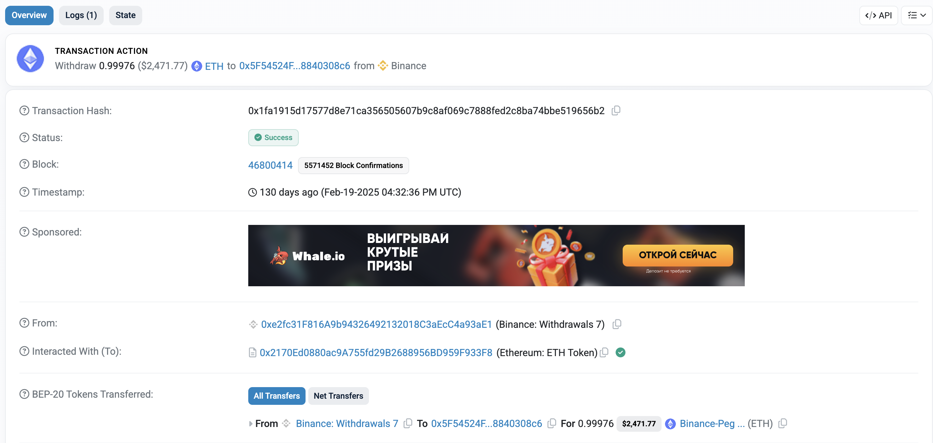933x443 pixels.
Task: Copy the transaction hash
Action: 616,110
